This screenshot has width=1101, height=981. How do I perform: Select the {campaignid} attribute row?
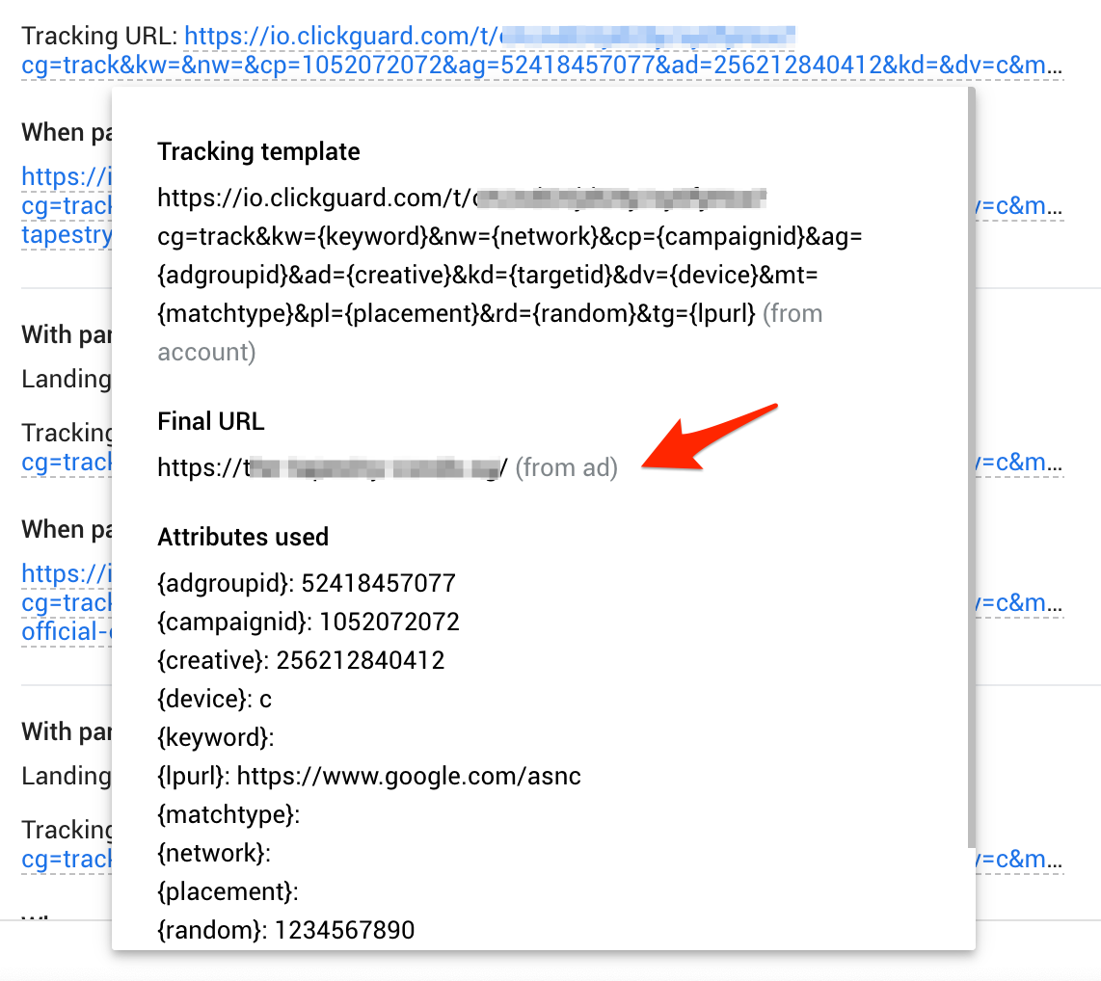pos(309,622)
